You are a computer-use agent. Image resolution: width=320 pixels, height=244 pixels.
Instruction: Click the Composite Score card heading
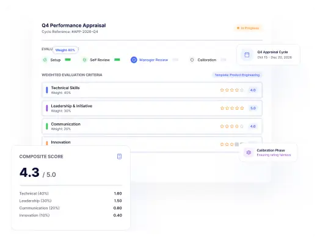pyautogui.click(x=42, y=157)
